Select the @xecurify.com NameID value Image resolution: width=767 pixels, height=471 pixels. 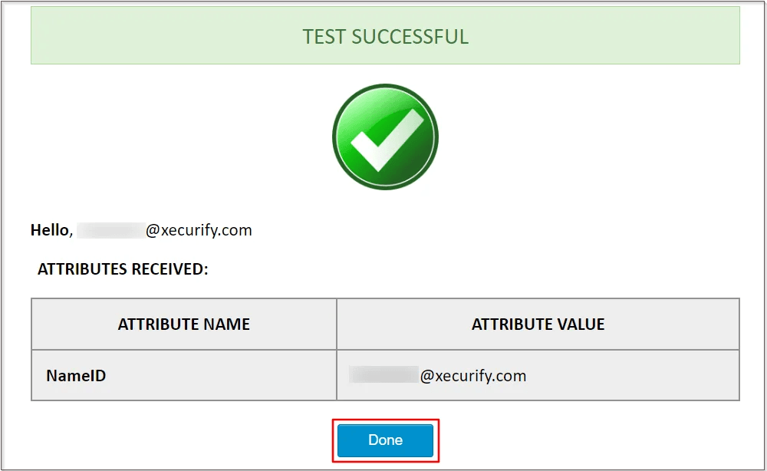(x=473, y=376)
